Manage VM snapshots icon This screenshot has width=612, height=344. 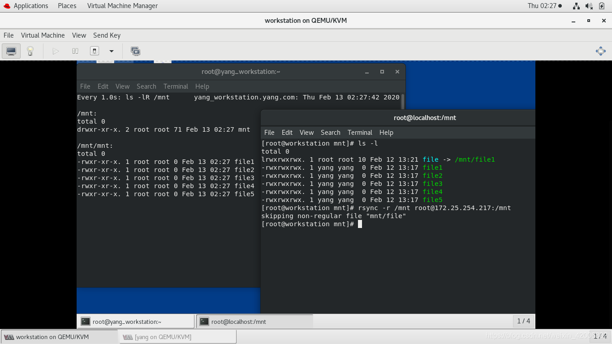coord(135,51)
